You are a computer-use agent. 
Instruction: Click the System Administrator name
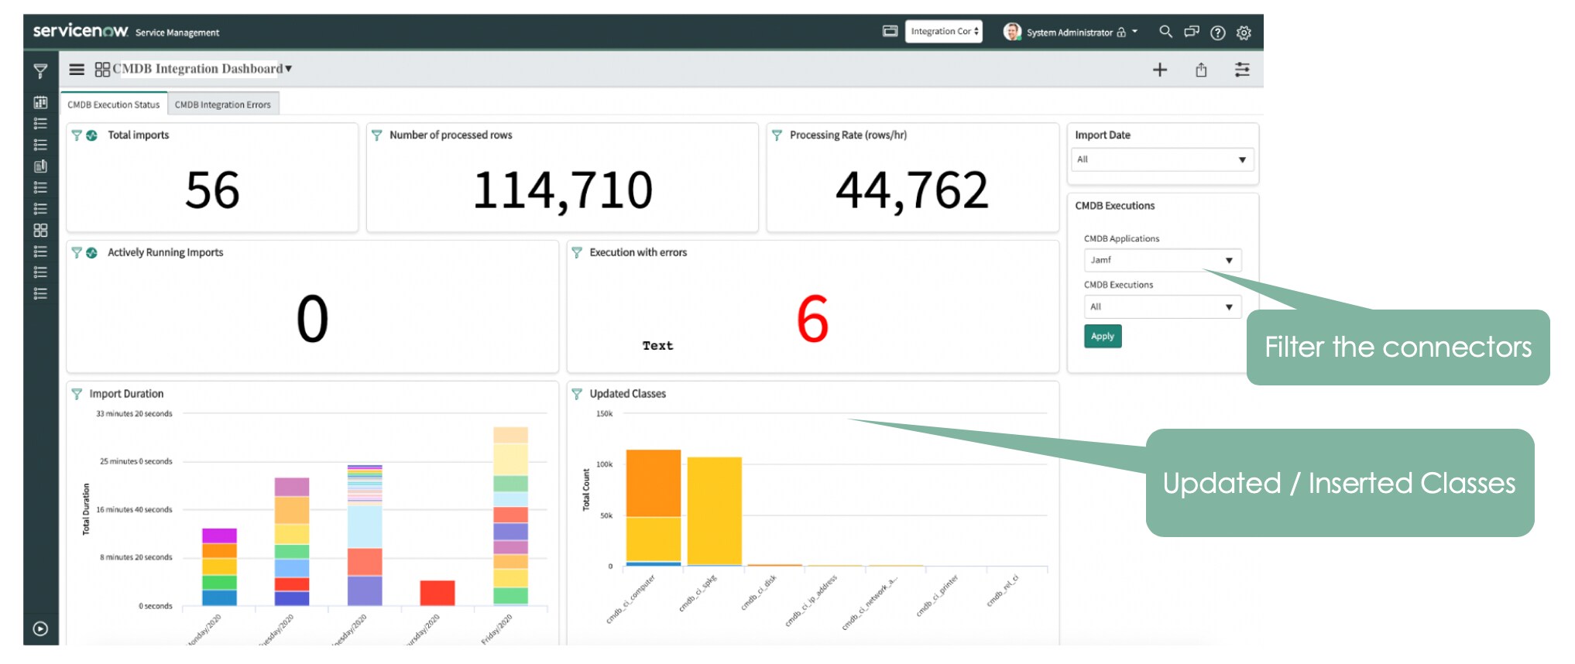click(x=1069, y=33)
